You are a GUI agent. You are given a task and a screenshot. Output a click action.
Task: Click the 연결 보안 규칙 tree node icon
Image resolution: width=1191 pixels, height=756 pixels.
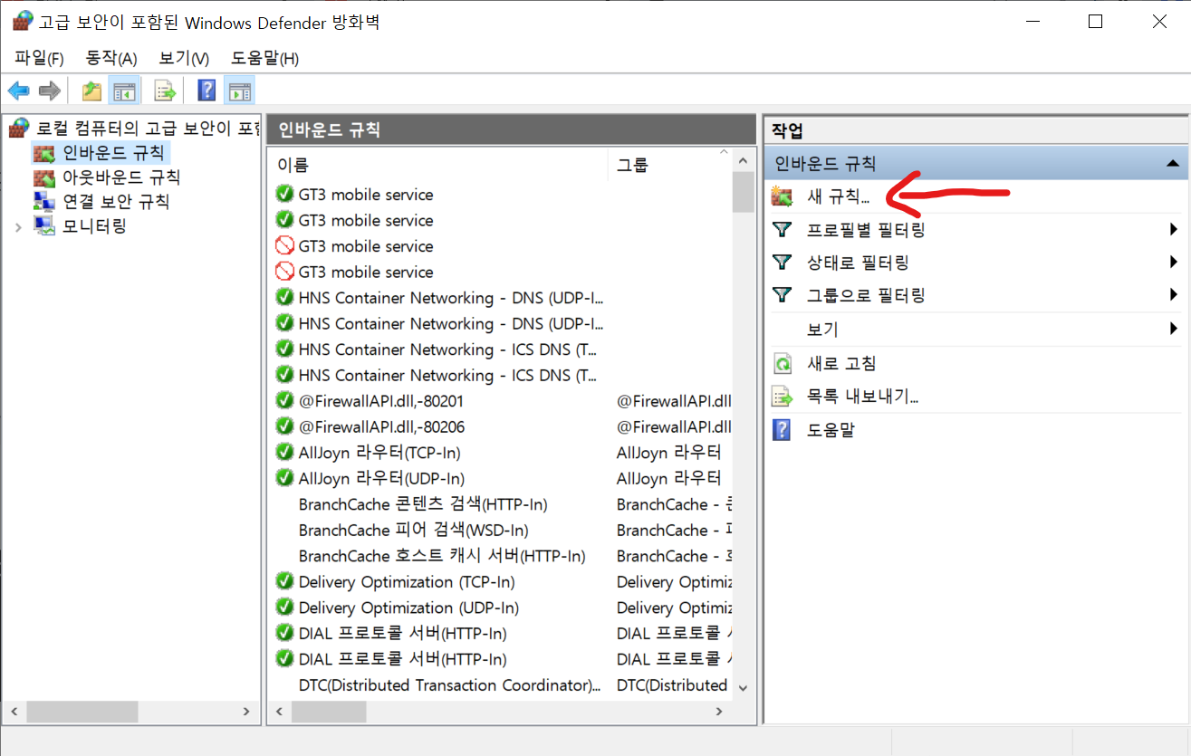(43, 201)
